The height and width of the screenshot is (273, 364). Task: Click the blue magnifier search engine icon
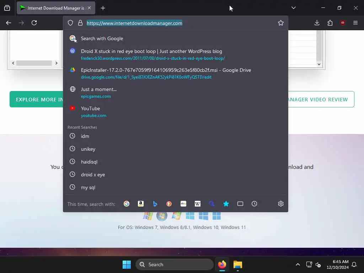[x=212, y=204]
